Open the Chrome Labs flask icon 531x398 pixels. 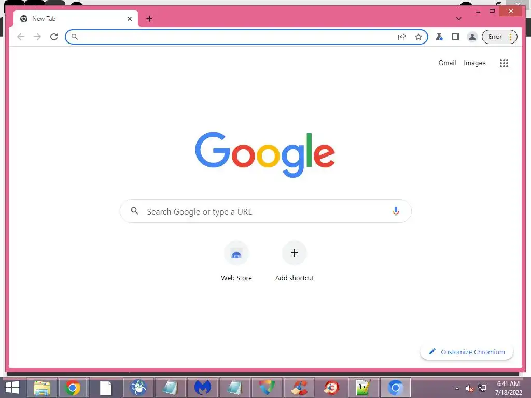pos(439,37)
